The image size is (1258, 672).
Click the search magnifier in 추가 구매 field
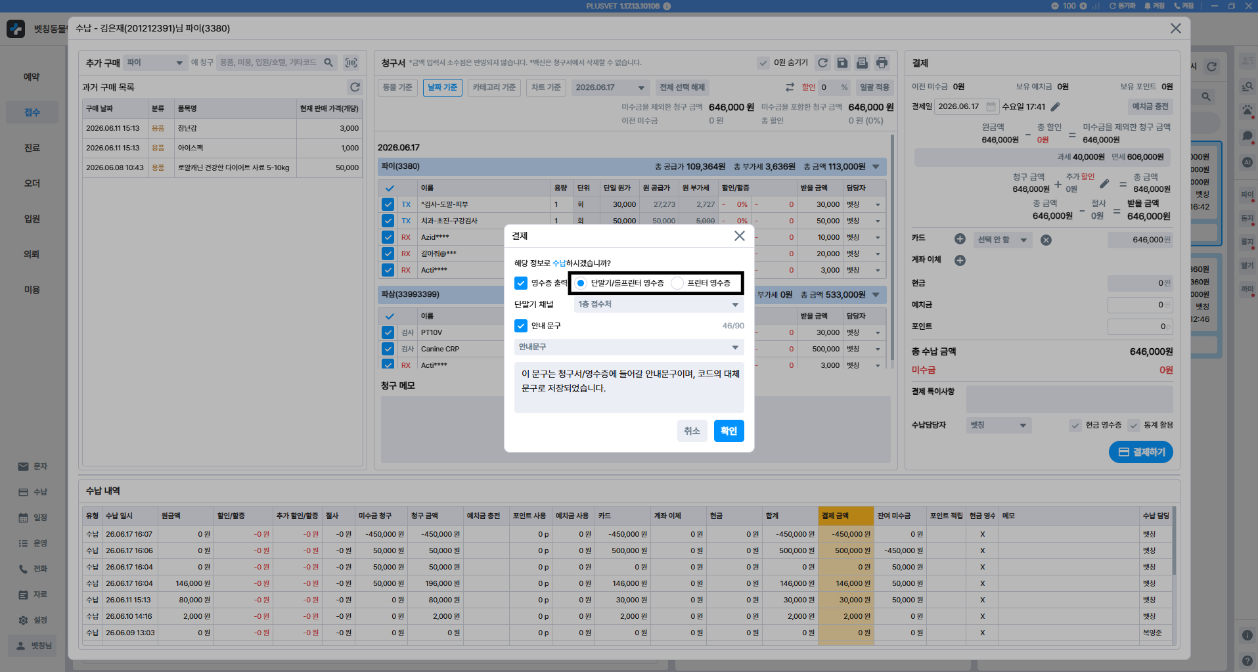(328, 62)
